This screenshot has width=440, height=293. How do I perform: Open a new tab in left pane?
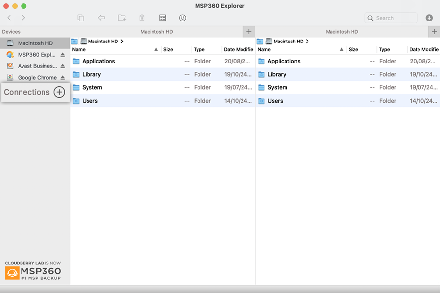(249, 32)
